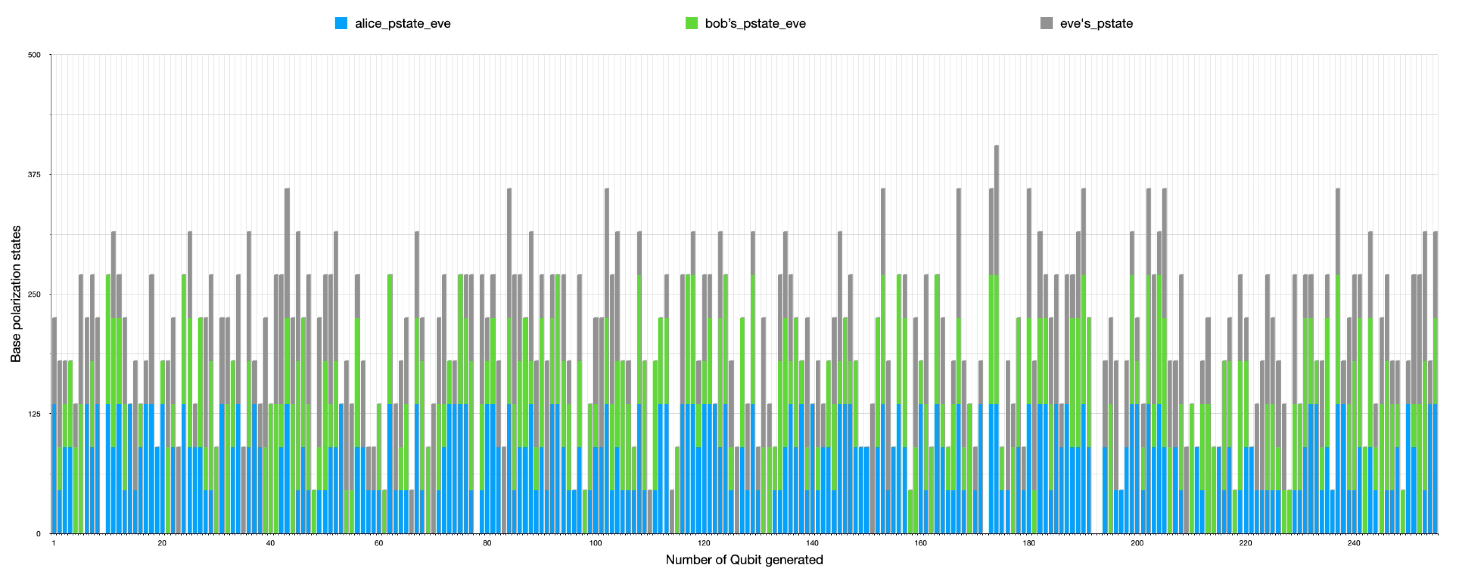Click the 500 tick label on y-axis
This screenshot has height=574, width=1460.
tap(34, 55)
